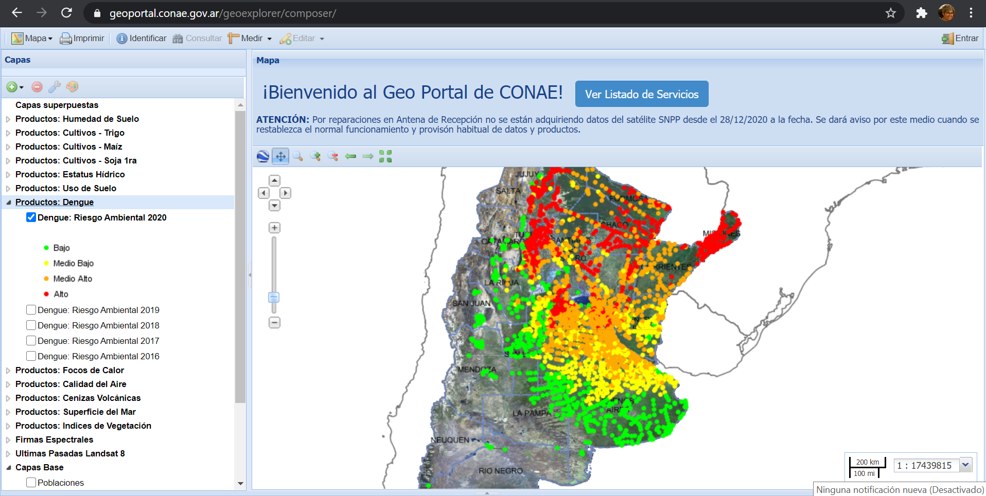
Task: Click the zoom out magnifier with minus
Action: coord(333,156)
